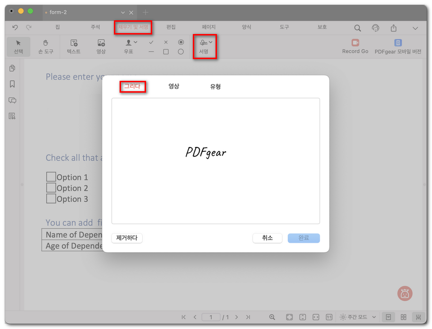Select the empty circle mark tool
The image size is (432, 329).
pos(181,52)
